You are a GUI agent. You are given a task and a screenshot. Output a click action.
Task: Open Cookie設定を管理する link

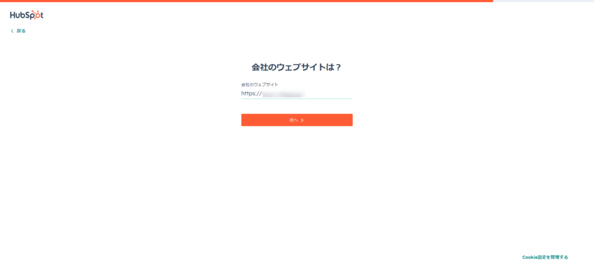[x=545, y=257]
